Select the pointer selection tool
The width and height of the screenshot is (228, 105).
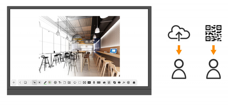[34, 83]
